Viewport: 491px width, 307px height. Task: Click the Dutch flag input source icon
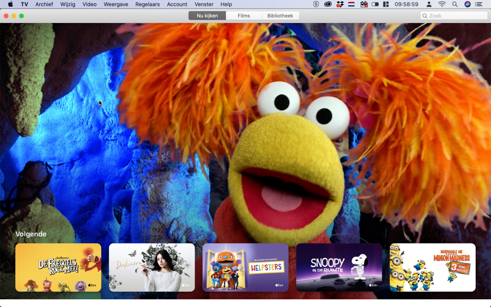click(x=351, y=4)
